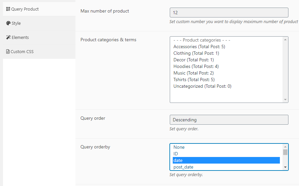
Task: Click categories list scrollbar up arrow
Action: [x=285, y=40]
